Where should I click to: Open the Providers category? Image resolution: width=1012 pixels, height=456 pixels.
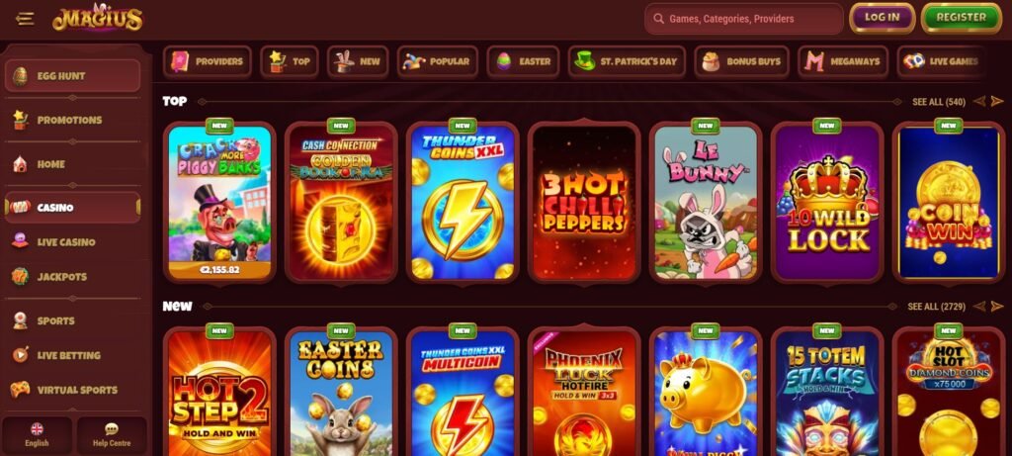pos(208,61)
